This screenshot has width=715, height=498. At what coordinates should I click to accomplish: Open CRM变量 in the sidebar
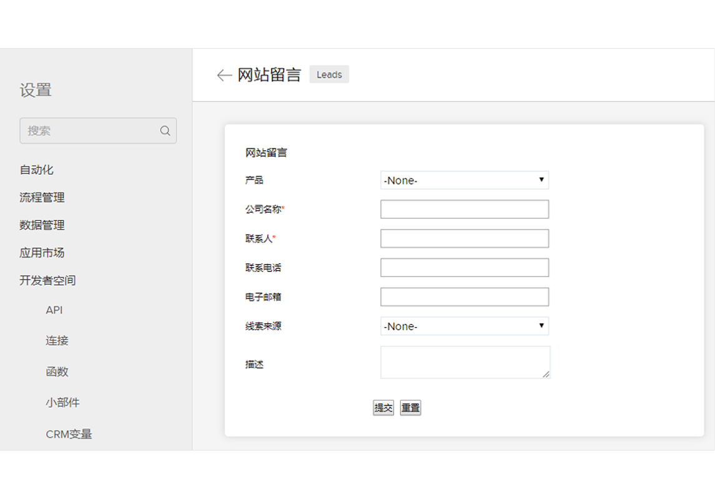(x=69, y=434)
